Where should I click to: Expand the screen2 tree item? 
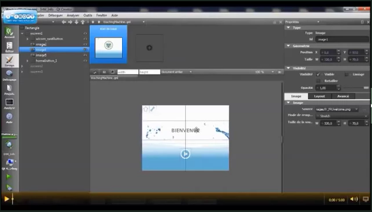[x=22, y=66]
